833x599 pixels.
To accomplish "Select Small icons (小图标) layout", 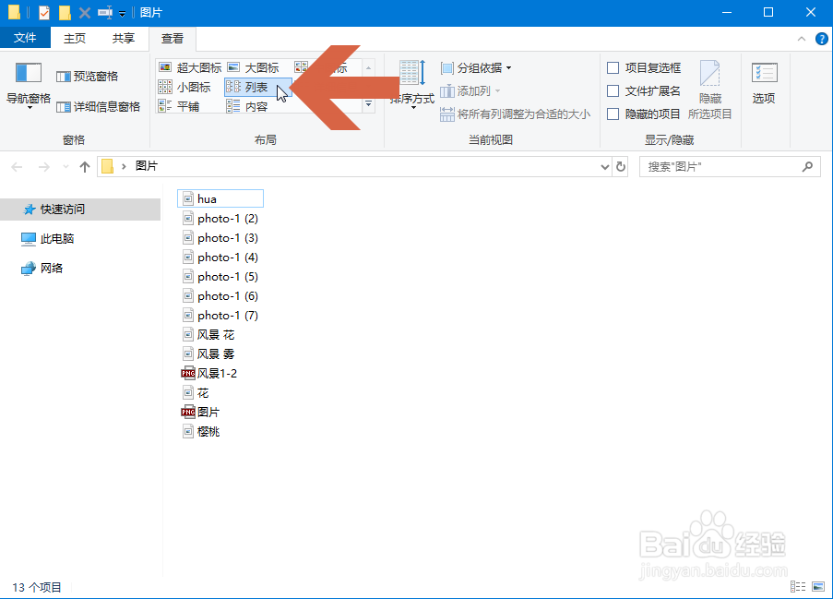I will point(184,87).
